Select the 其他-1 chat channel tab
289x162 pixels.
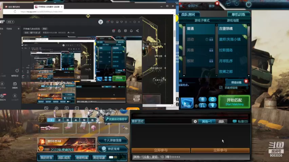(207, 121)
